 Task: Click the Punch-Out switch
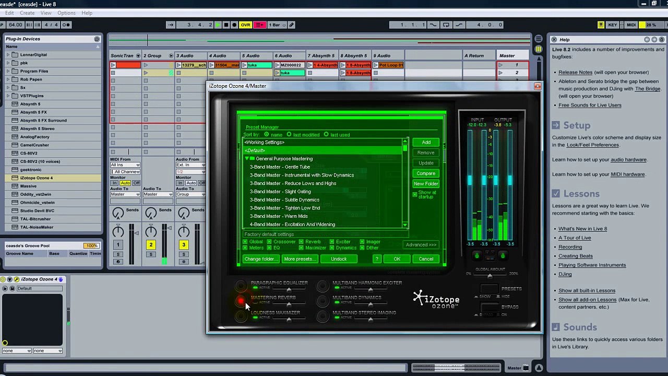pos(459,25)
